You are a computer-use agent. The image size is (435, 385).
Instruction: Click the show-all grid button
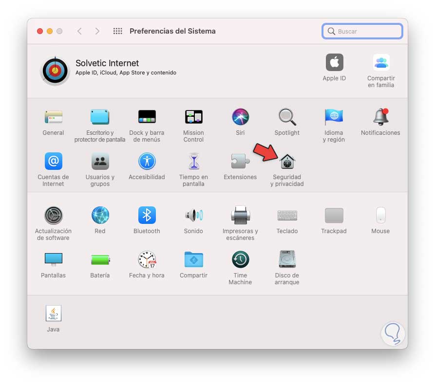[x=117, y=31]
